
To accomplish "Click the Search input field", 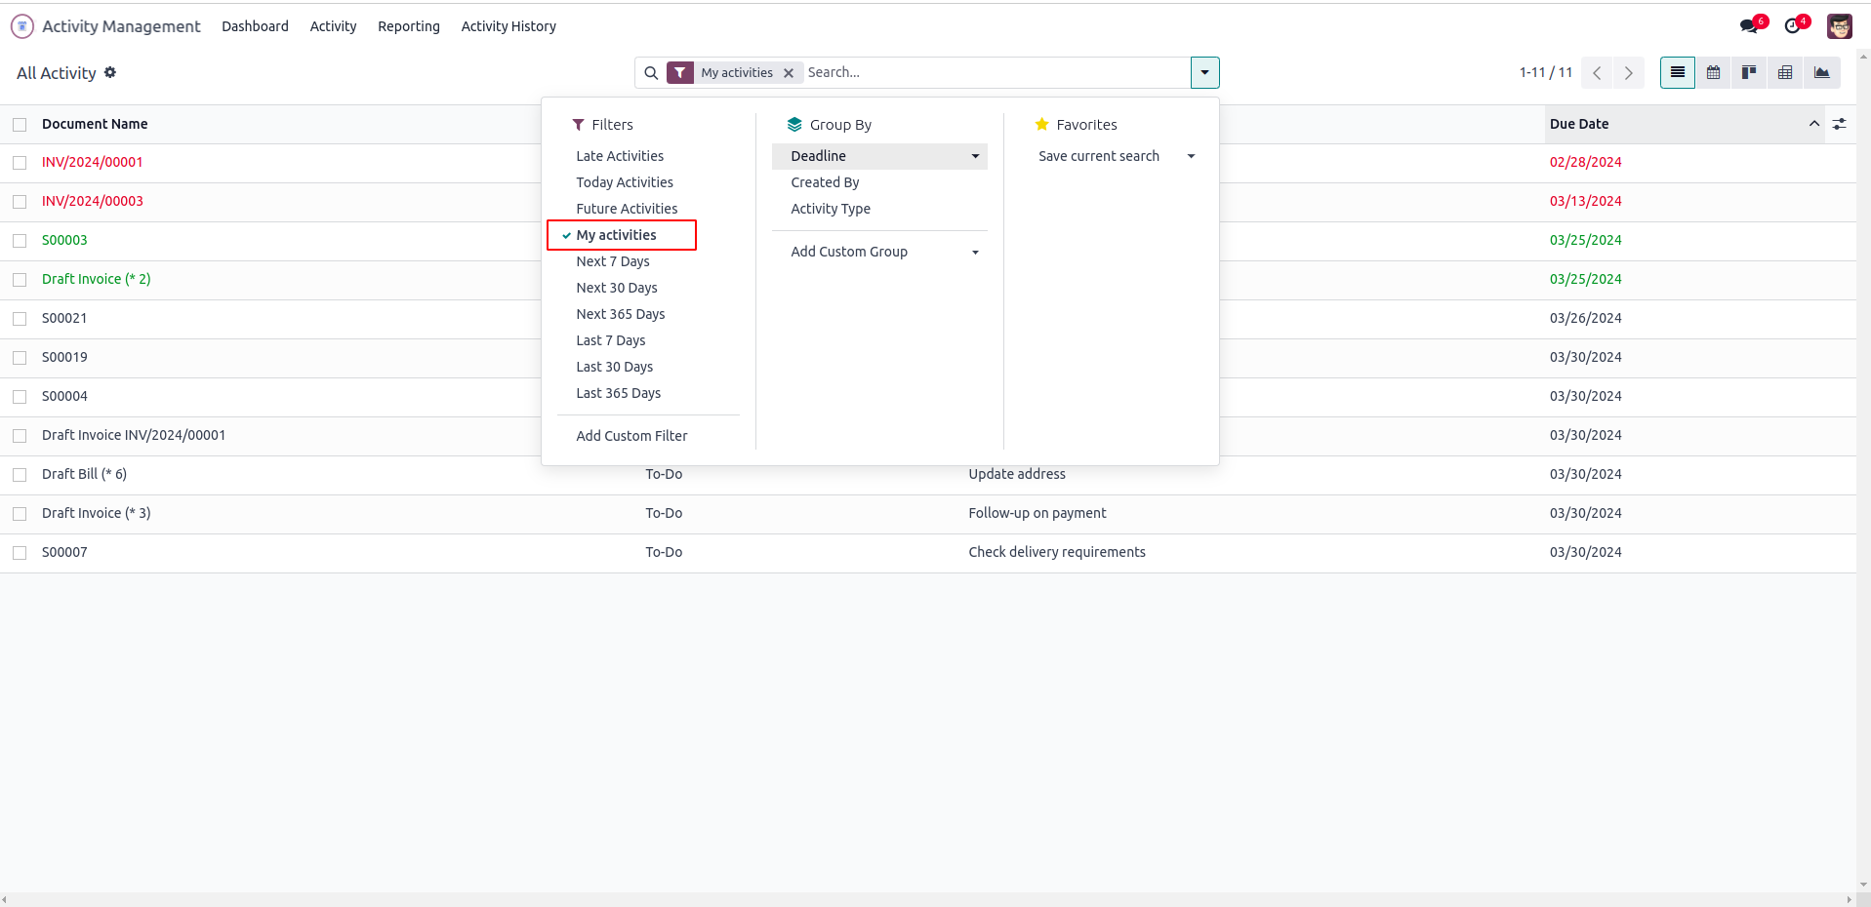I will 996,72.
